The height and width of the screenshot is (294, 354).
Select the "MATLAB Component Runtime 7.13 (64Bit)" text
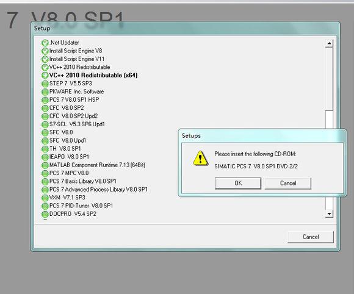97,165
